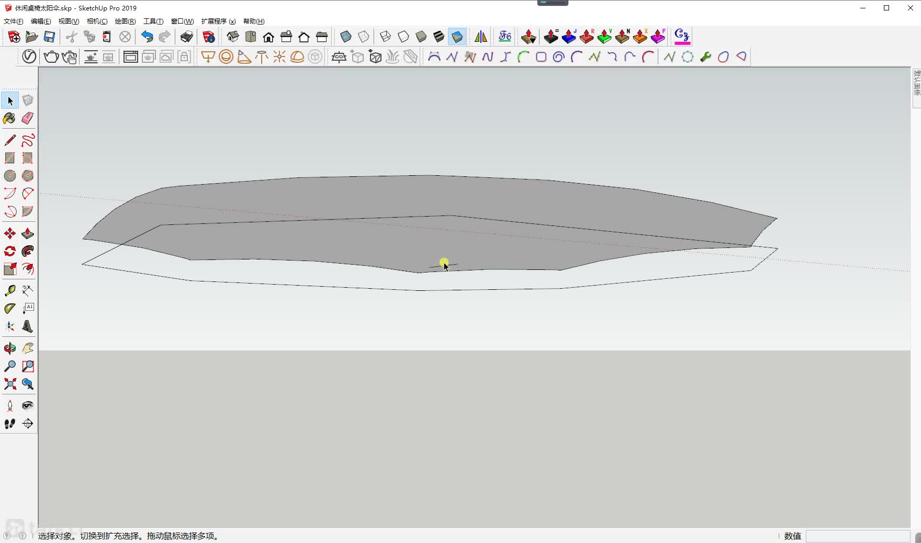Open the 视图(V) menu
The height and width of the screenshot is (543, 921).
[x=69, y=21]
